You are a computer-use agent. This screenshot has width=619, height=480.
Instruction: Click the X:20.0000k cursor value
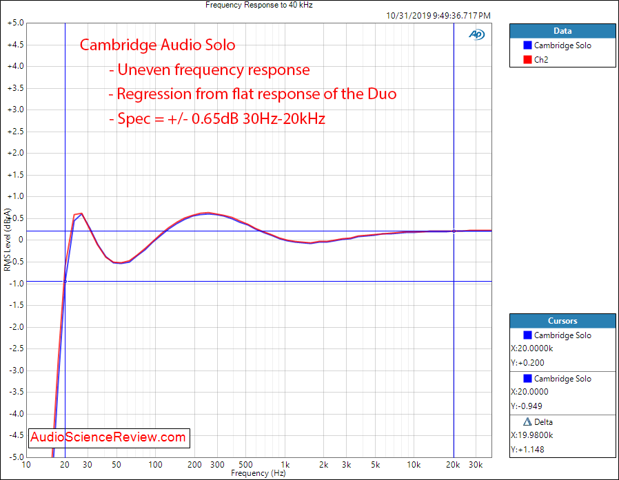[531, 348]
